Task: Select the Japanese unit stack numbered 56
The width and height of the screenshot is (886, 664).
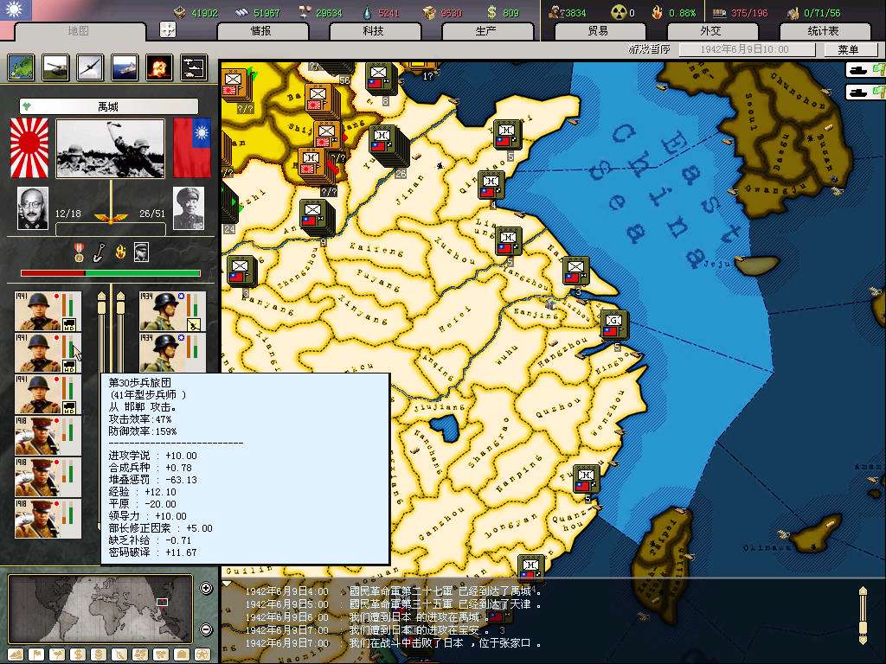Action: (337, 69)
